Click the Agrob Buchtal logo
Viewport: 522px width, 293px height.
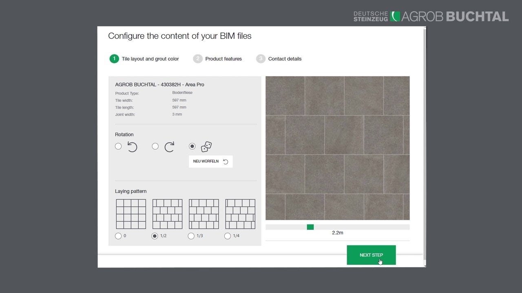click(x=431, y=16)
